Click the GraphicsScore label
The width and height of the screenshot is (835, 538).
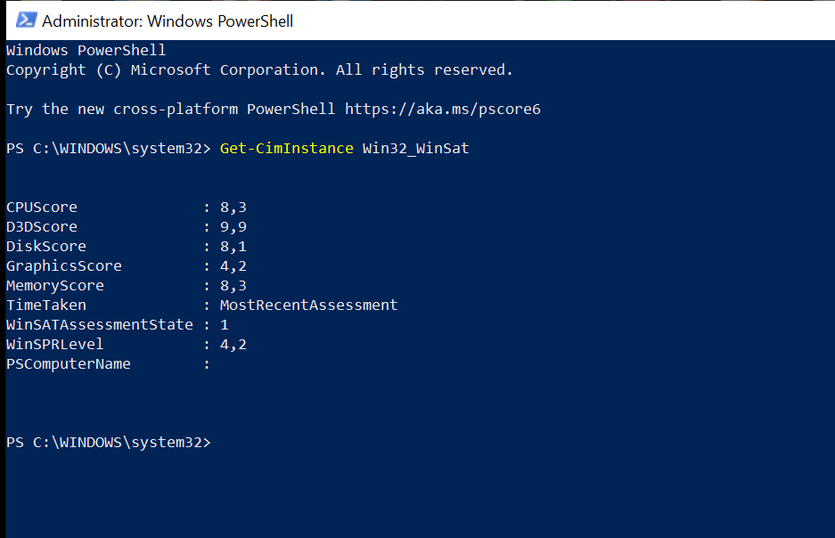click(x=64, y=265)
